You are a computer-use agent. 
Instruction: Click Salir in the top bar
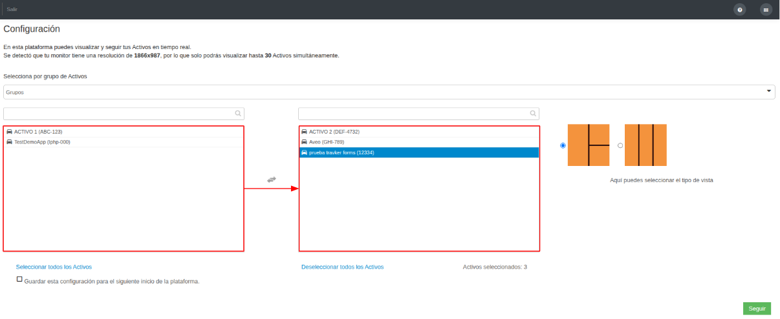[x=12, y=9]
